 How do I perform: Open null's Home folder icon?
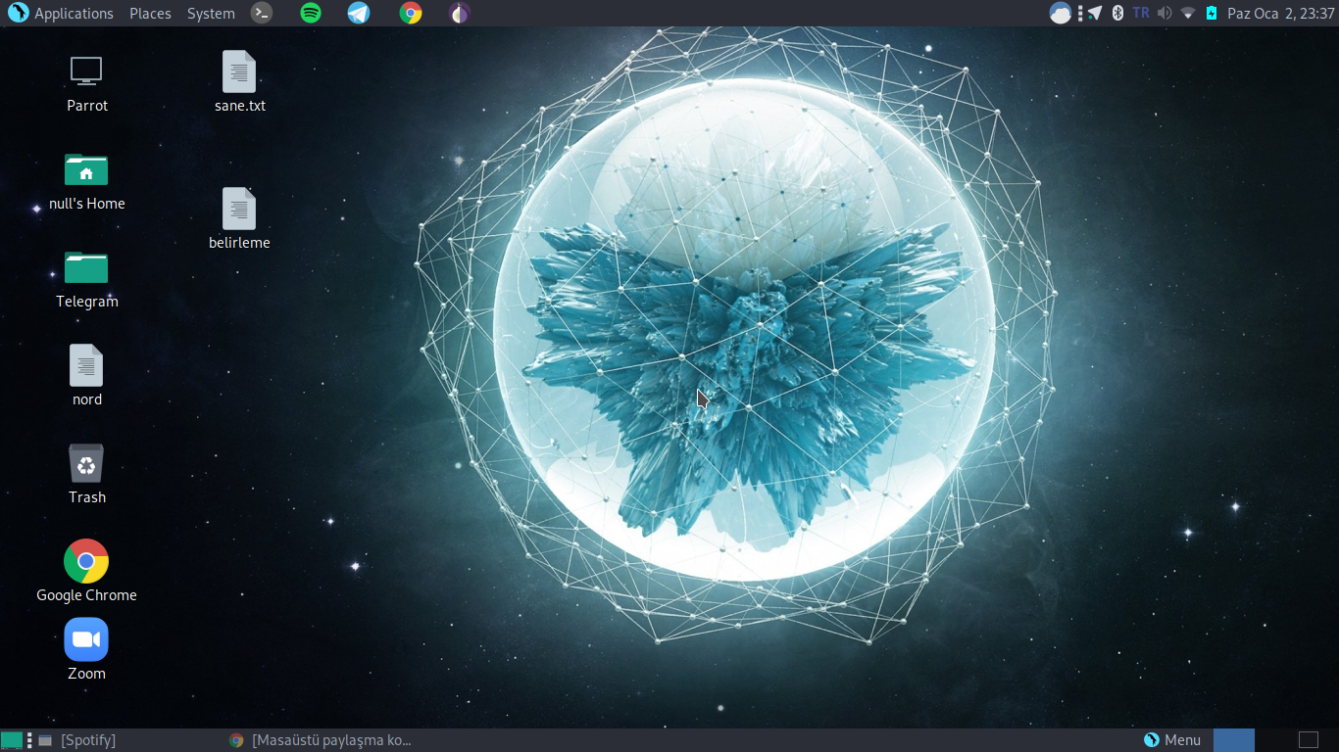[x=86, y=169]
